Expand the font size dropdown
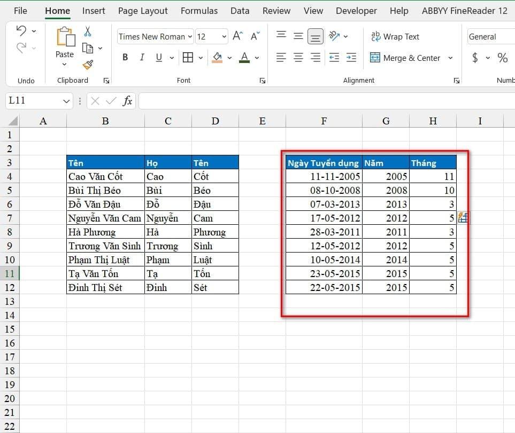The image size is (515, 433). [x=224, y=36]
